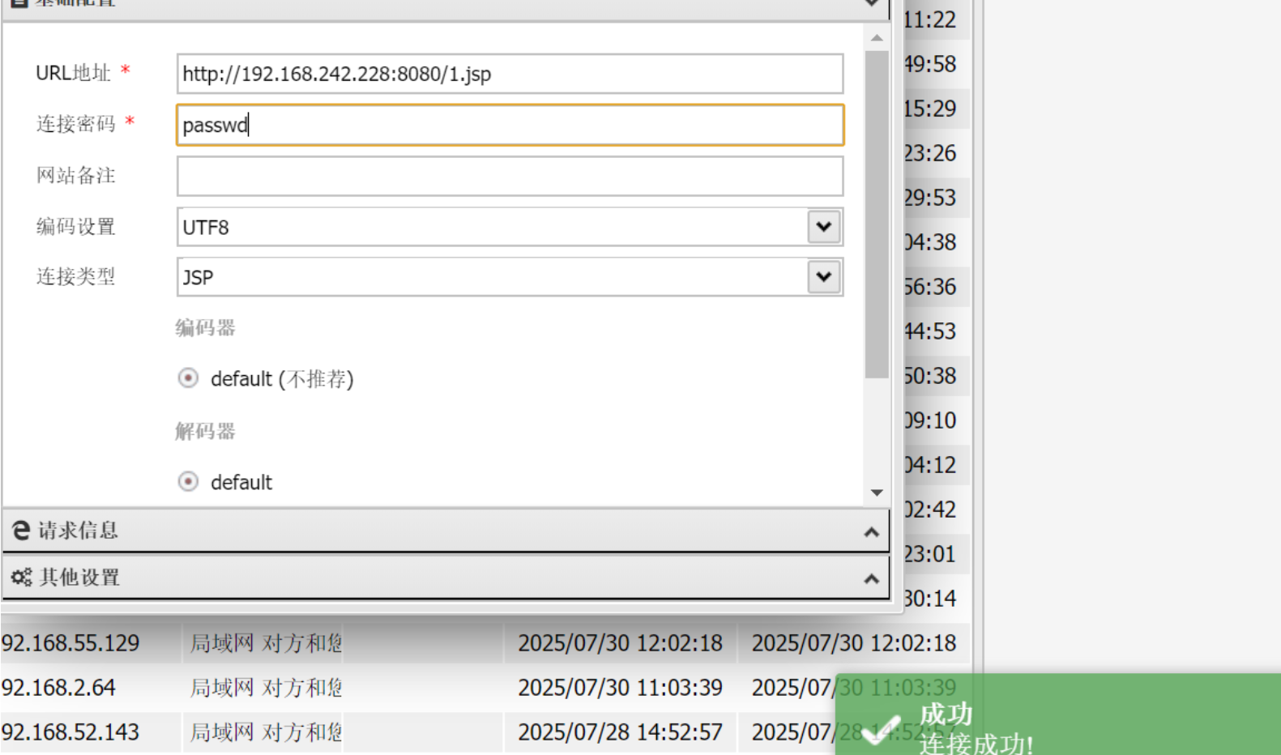Open the 请求信息 section by its title
The height and width of the screenshot is (755, 1281).
[x=78, y=531]
